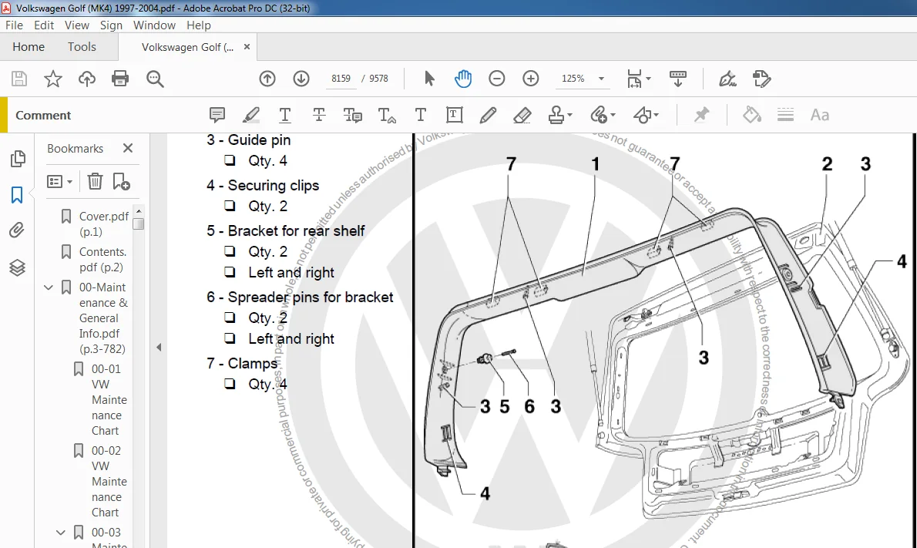
Task: Open the Fill & Sign pen tool
Action: click(727, 79)
